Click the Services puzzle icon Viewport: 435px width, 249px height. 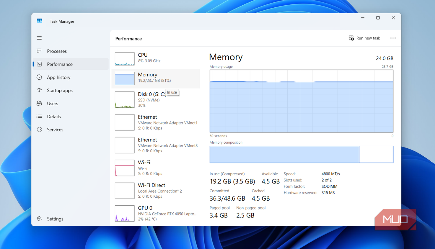(39, 130)
